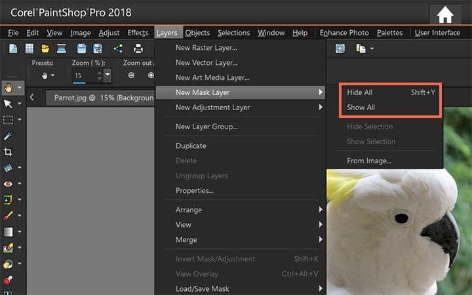
Task: Expand the Pan tool flyout arrow
Action: coord(20,88)
